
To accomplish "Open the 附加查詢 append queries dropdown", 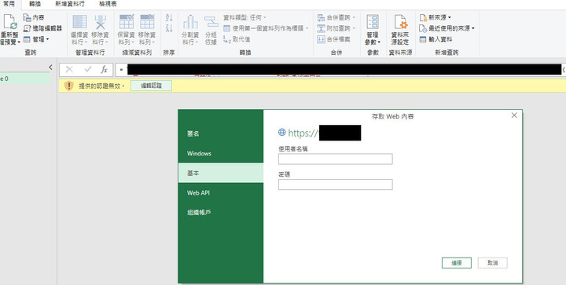I will (336, 28).
